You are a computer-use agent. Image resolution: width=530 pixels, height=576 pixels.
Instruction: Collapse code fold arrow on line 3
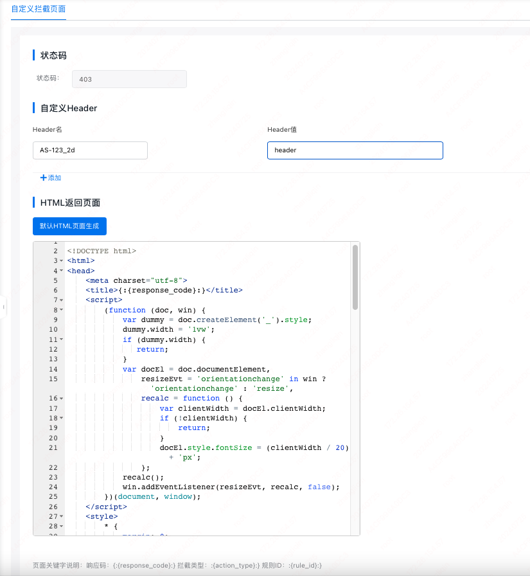tap(61, 261)
